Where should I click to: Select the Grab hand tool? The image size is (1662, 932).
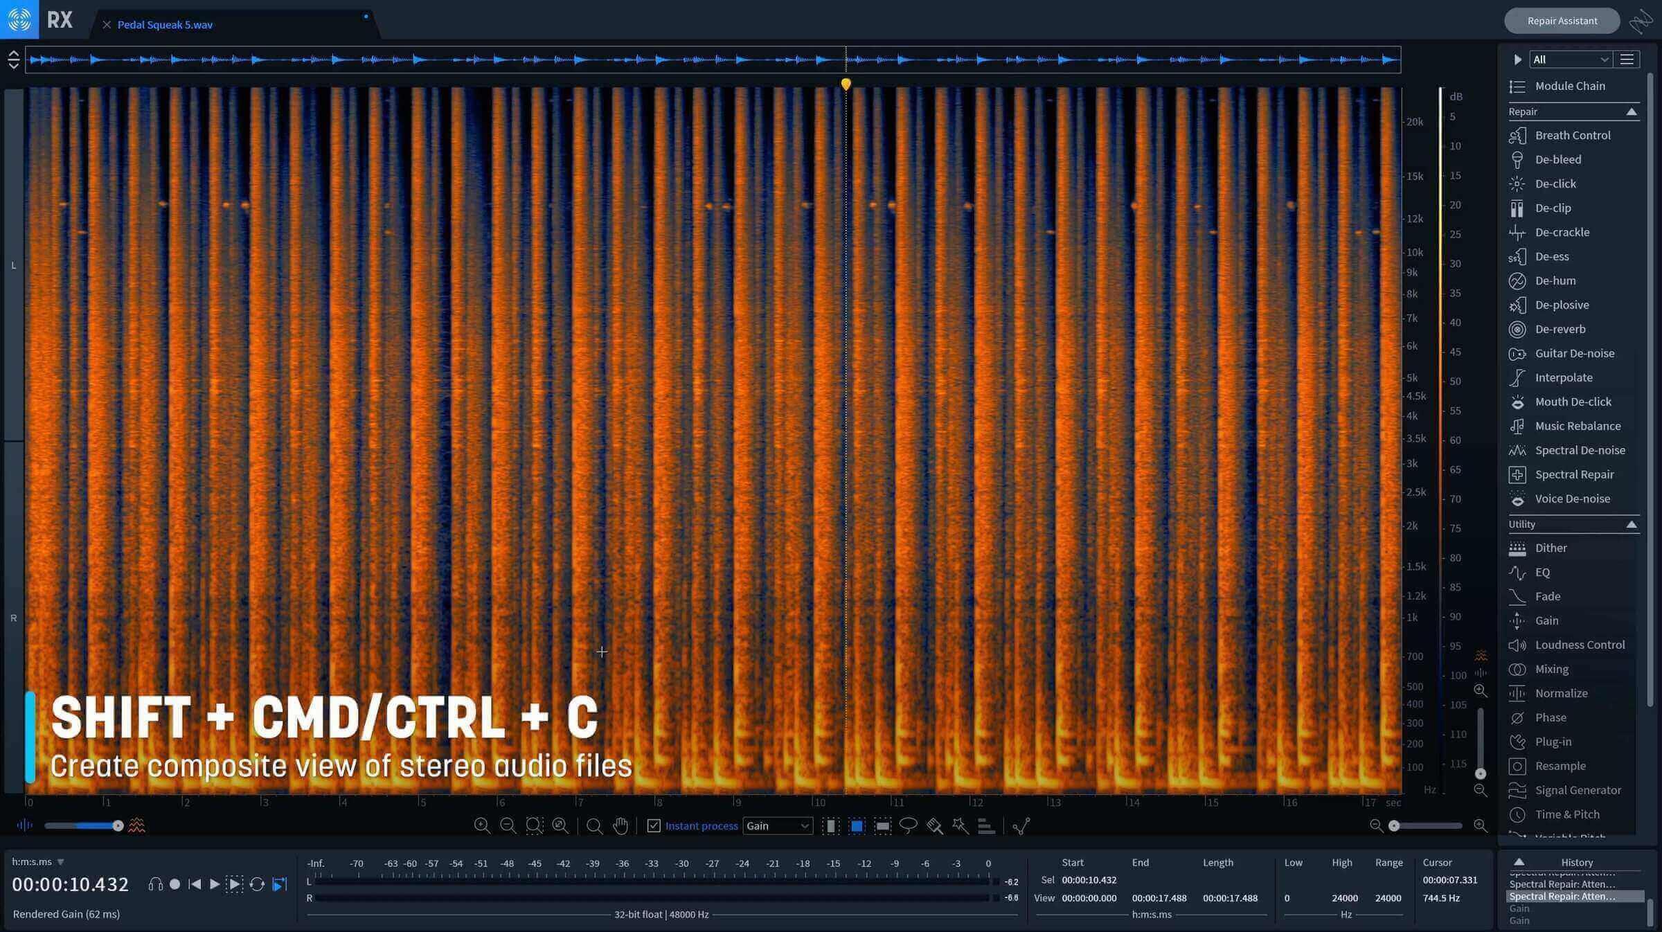coord(620,825)
